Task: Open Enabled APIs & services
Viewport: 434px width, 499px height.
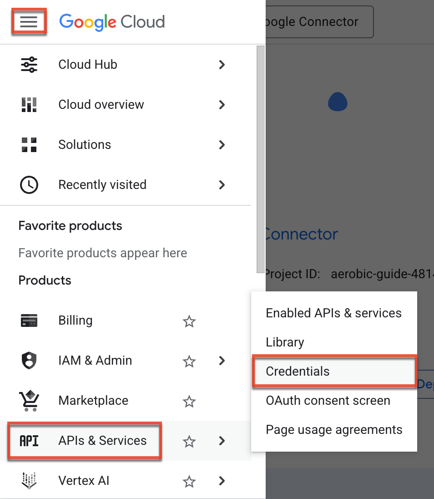Action: tap(333, 313)
